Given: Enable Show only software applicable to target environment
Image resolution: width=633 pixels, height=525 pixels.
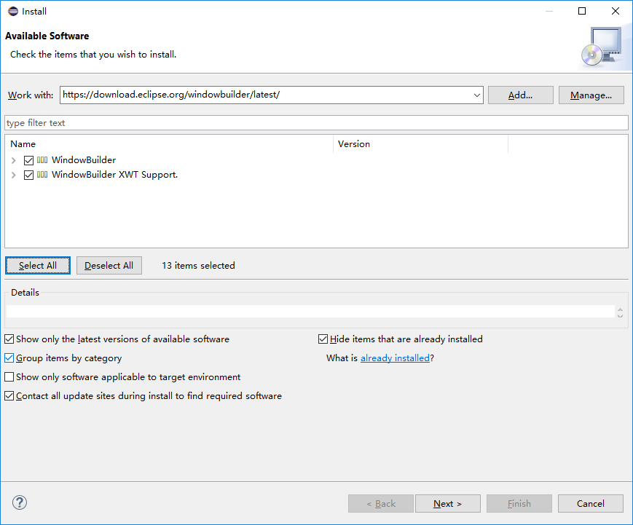Looking at the screenshot, I should pos(9,377).
